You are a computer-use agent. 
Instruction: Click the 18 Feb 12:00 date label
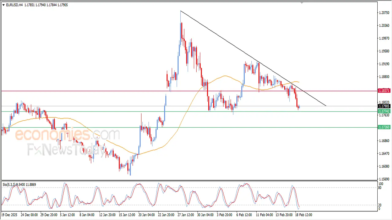click(x=303, y=215)
